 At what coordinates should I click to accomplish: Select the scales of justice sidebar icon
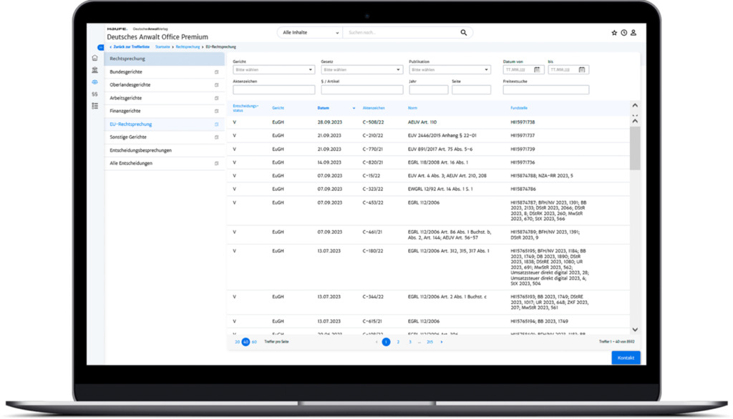[x=95, y=82]
